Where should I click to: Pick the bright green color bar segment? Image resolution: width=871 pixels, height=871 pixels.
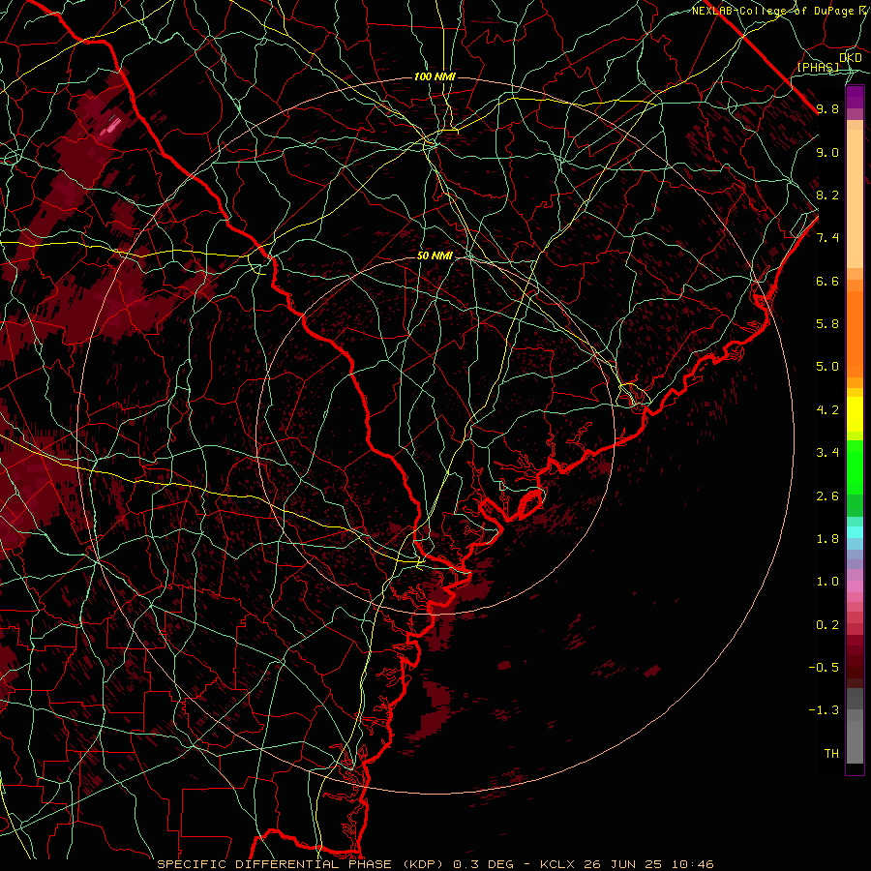coord(855,466)
